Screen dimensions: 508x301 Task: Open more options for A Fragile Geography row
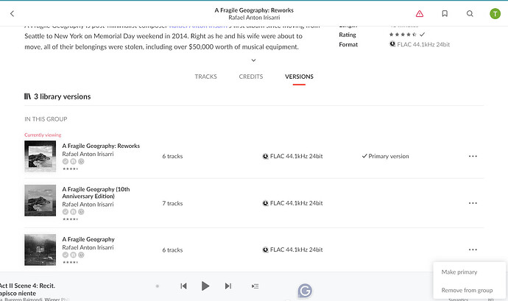pyautogui.click(x=472, y=250)
